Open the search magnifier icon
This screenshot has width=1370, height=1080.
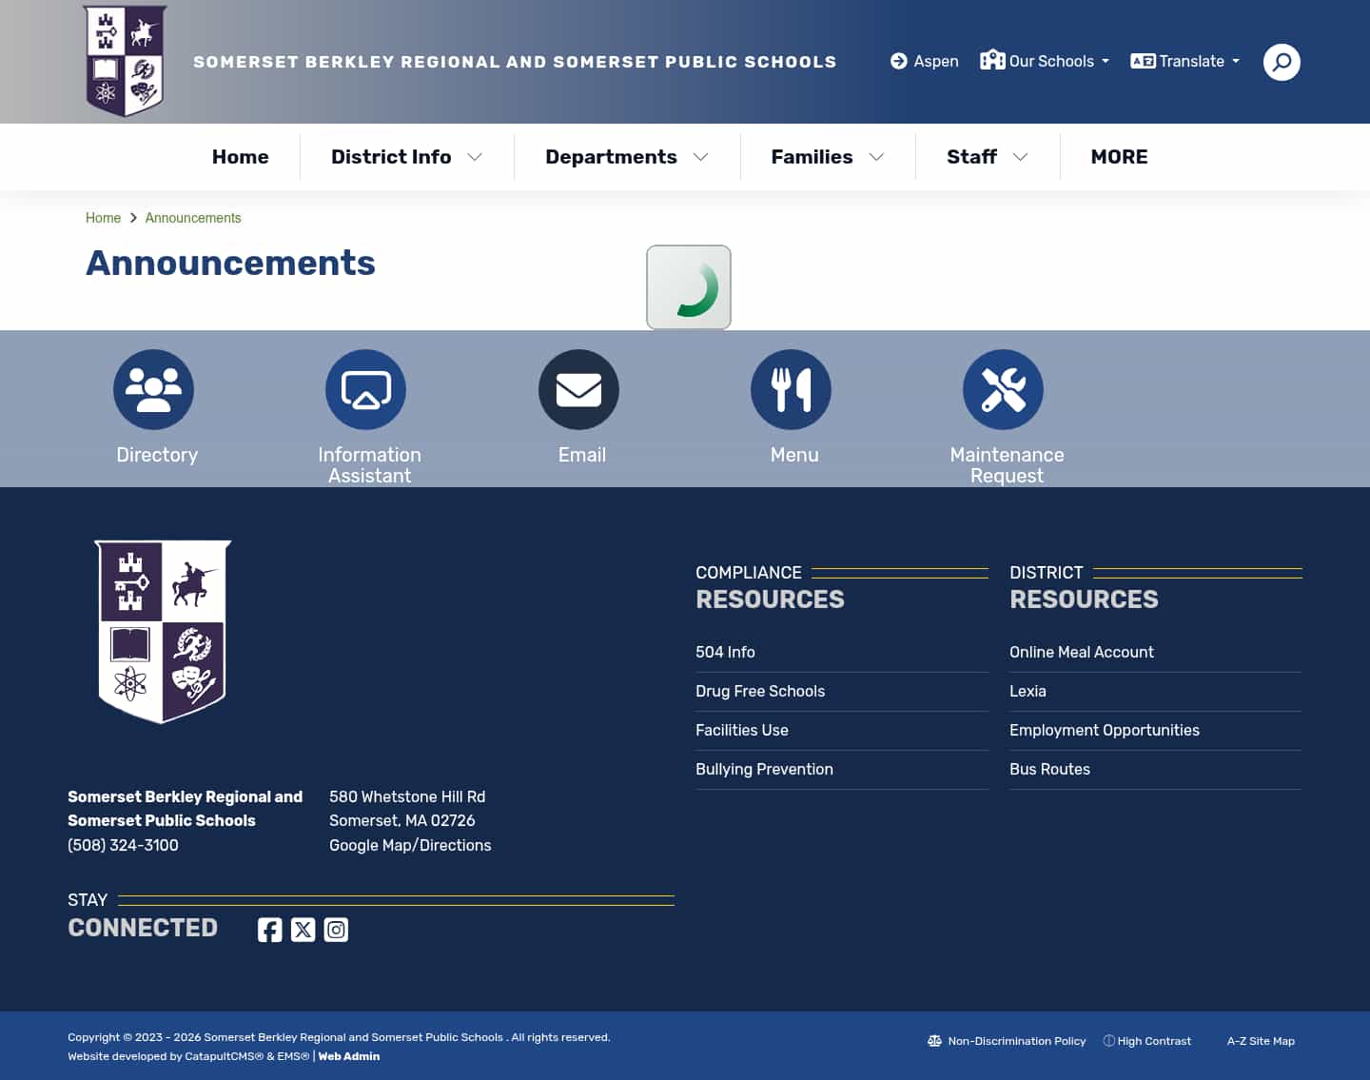(1282, 62)
